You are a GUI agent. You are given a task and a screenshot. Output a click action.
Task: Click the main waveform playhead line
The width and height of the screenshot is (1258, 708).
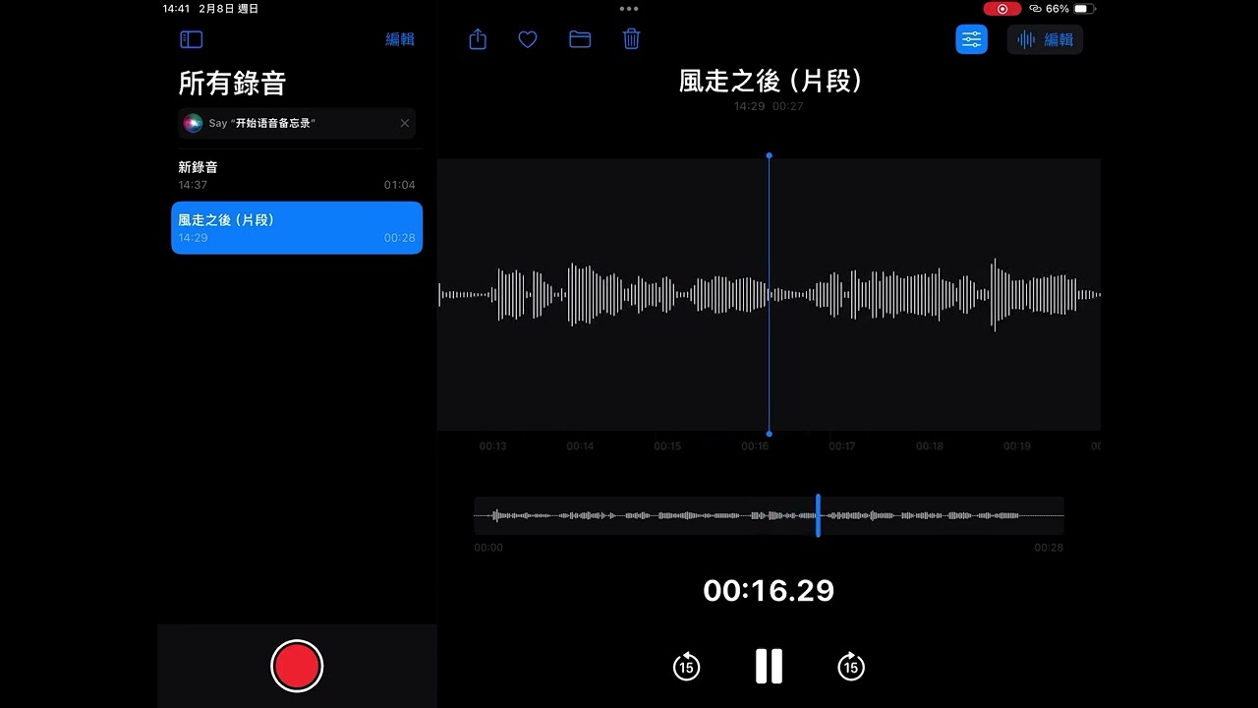pyautogui.click(x=769, y=295)
